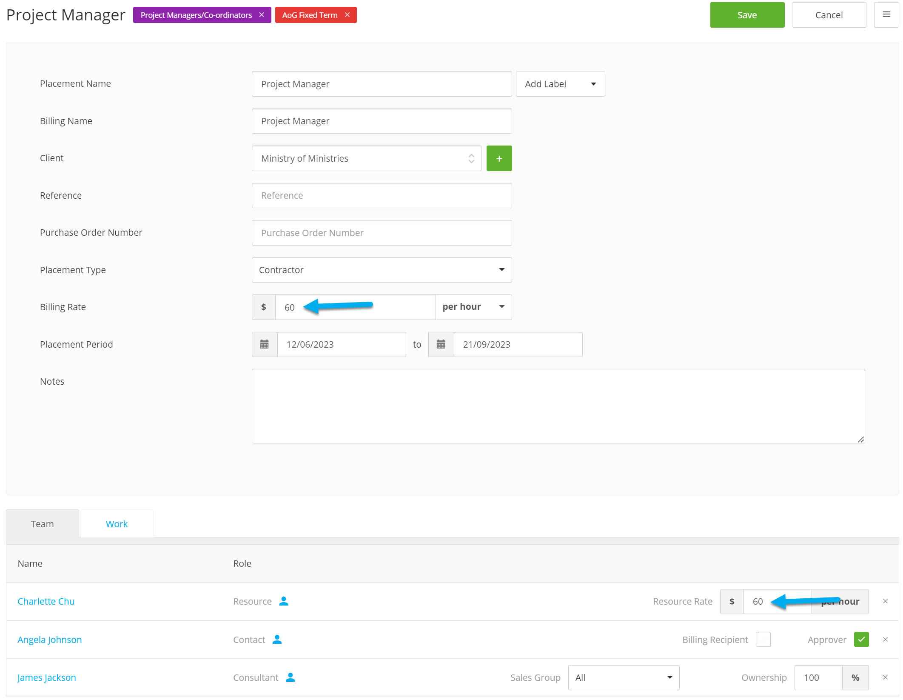Click the Role column header
The width and height of the screenshot is (903, 700).
[242, 563]
